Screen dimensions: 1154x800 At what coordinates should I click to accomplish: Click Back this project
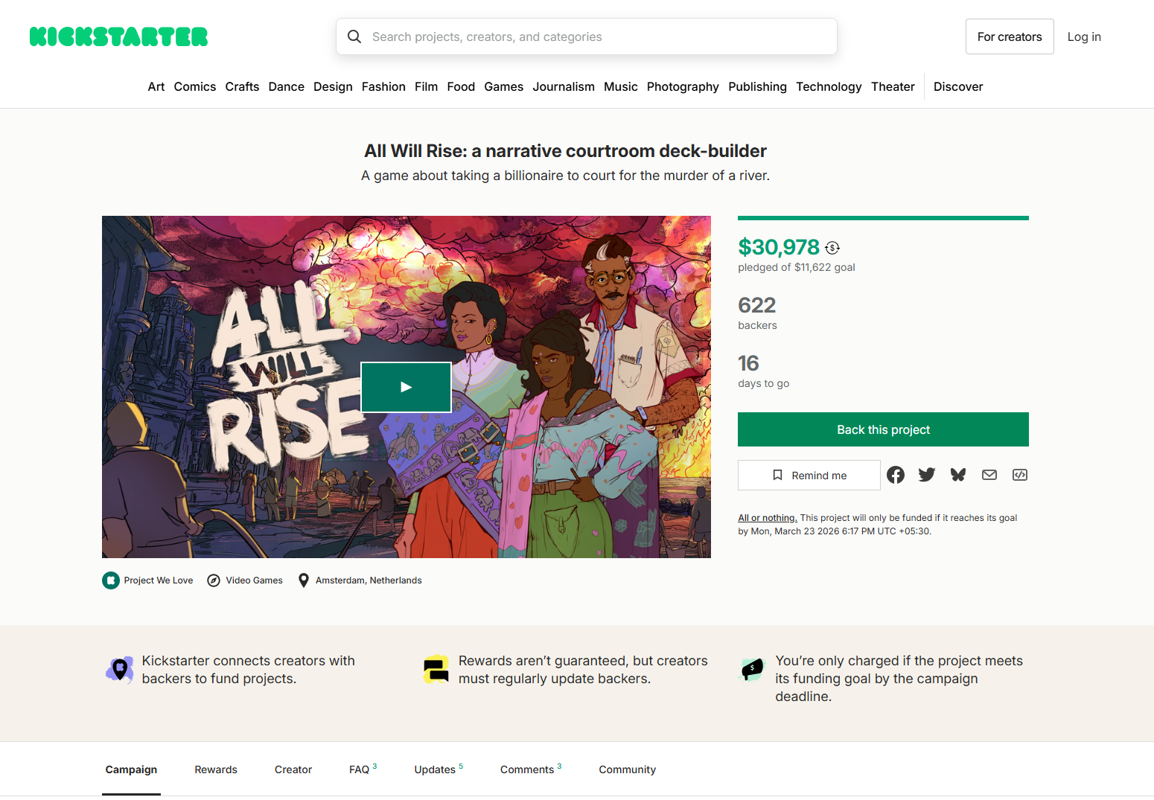[882, 429]
